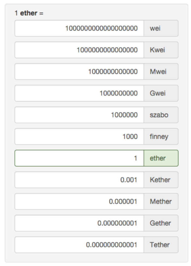Click the Kether value field
Screen dimensions: 191x266
click(x=79, y=180)
